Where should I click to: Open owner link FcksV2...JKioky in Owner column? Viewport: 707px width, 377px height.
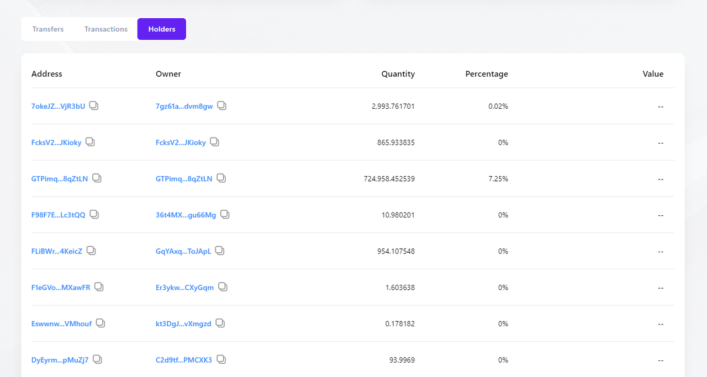(181, 142)
